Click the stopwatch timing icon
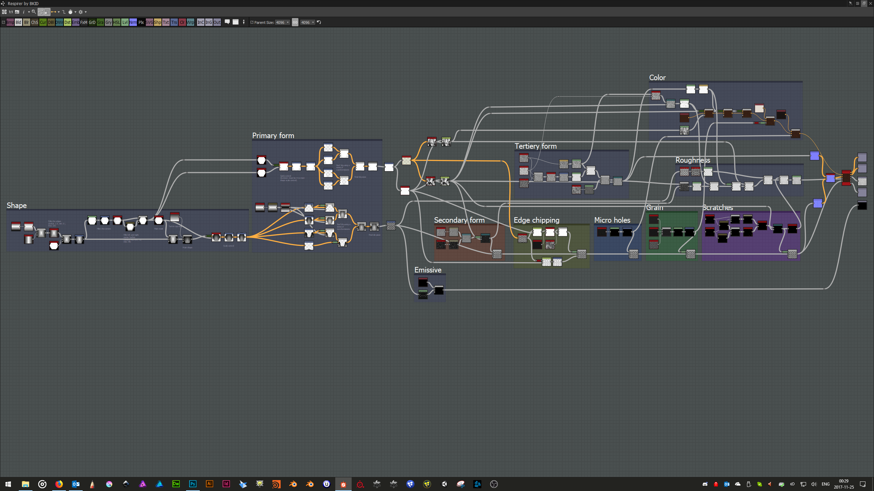Image resolution: width=874 pixels, height=491 pixels. click(x=70, y=12)
